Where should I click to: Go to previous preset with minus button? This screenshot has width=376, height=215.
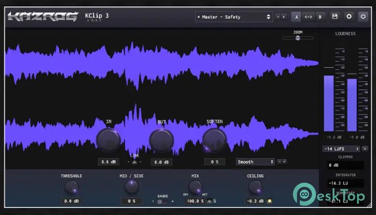pos(278,17)
